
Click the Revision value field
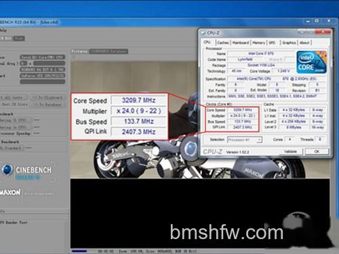pyautogui.click(x=317, y=90)
